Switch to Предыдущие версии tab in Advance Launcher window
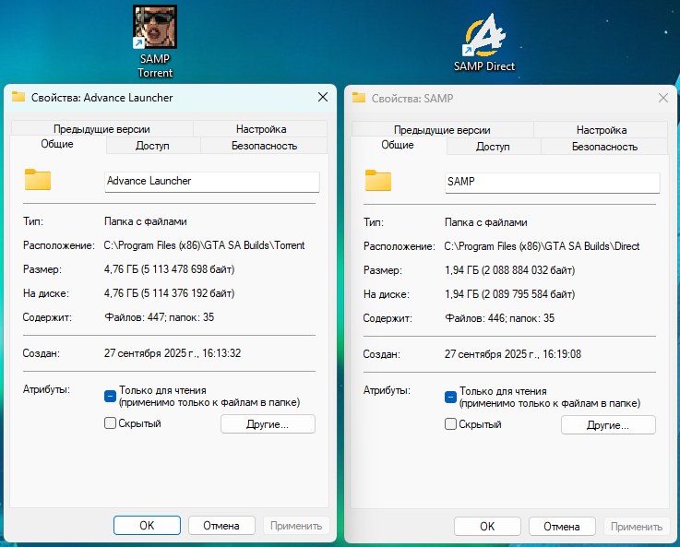 coord(101,129)
